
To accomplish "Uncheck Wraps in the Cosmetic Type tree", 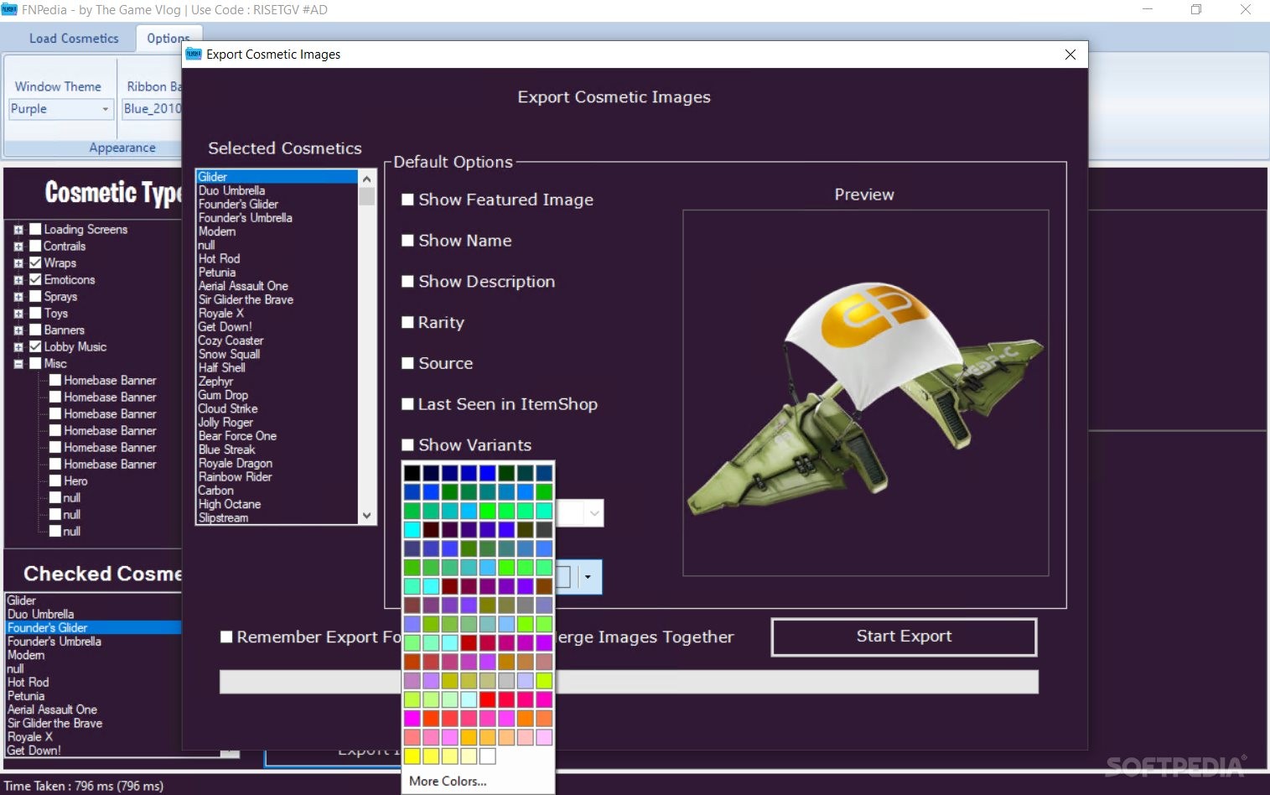I will point(35,262).
